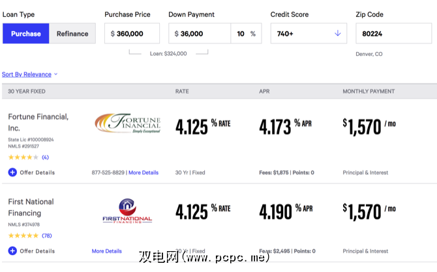Open More Details link for First National Financing
This screenshot has width=437, height=272.
pos(107,251)
